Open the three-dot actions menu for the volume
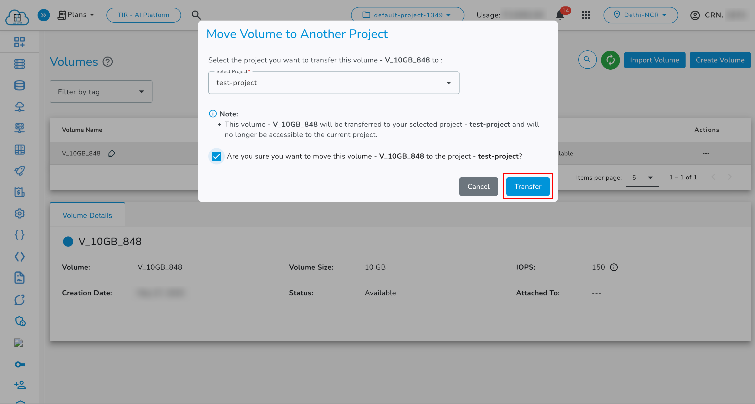The image size is (755, 404). pyautogui.click(x=706, y=153)
